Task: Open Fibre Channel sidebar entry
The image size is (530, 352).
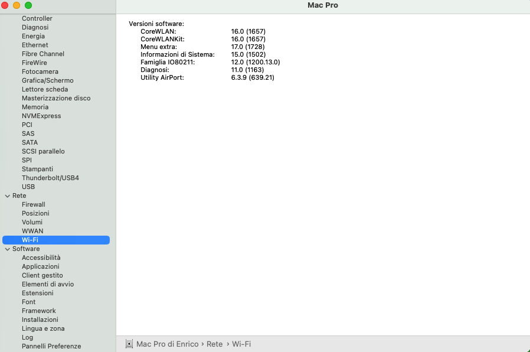Action: pyautogui.click(x=43, y=54)
